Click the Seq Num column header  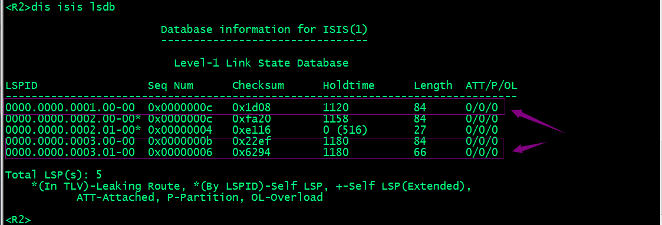170,85
